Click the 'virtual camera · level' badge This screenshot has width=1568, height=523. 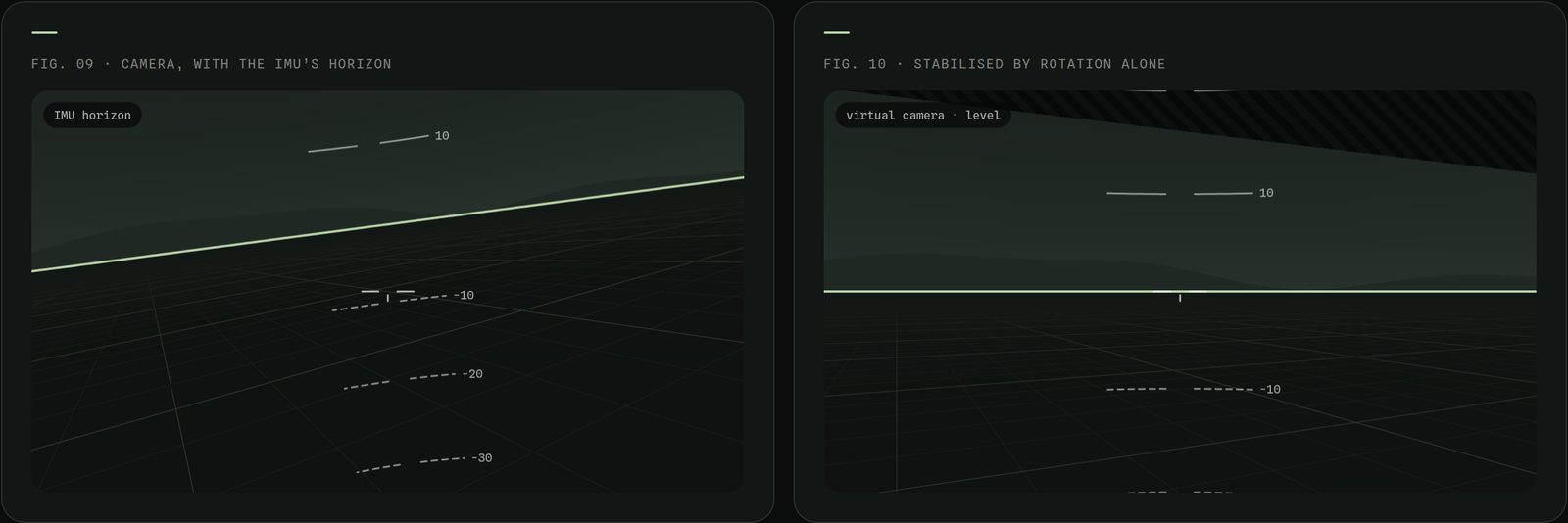pyautogui.click(x=923, y=116)
